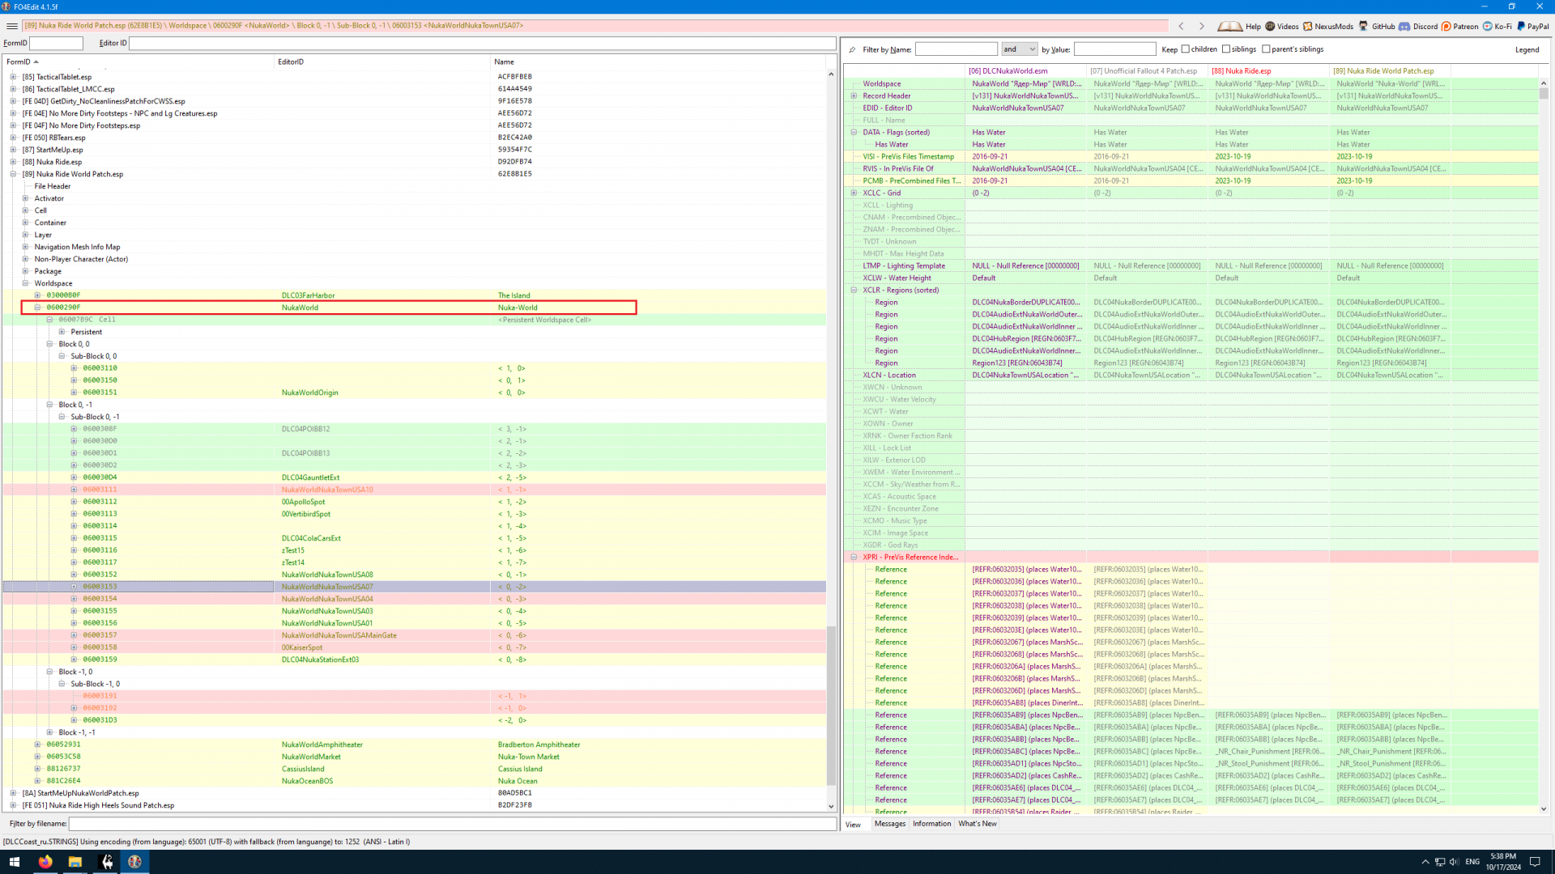Open the Discord toolbar link

(x=1418, y=26)
